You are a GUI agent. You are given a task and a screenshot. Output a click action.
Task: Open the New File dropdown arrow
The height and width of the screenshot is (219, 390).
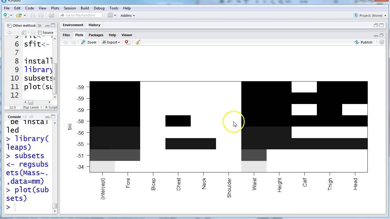11,16
